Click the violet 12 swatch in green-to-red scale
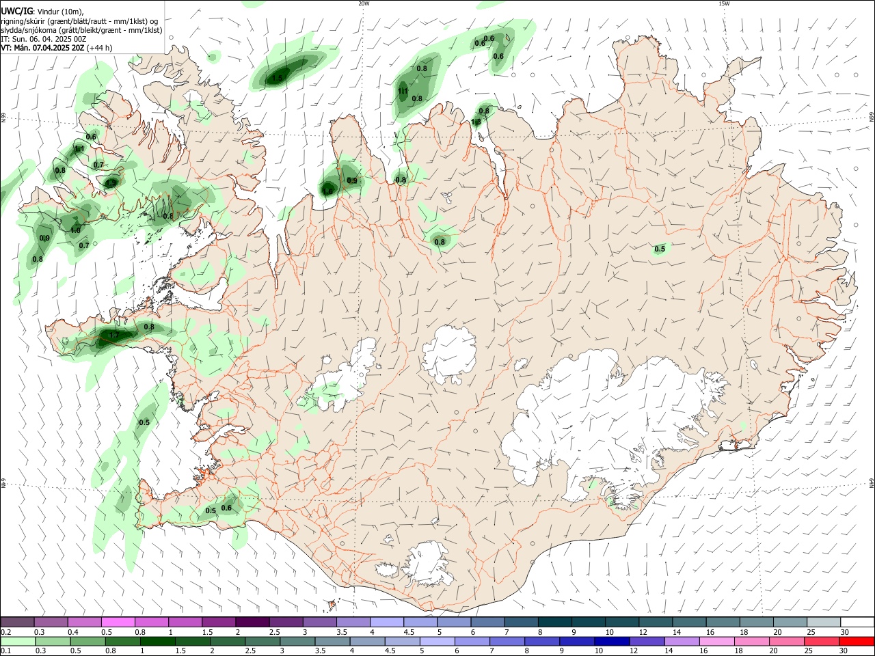 (646, 641)
